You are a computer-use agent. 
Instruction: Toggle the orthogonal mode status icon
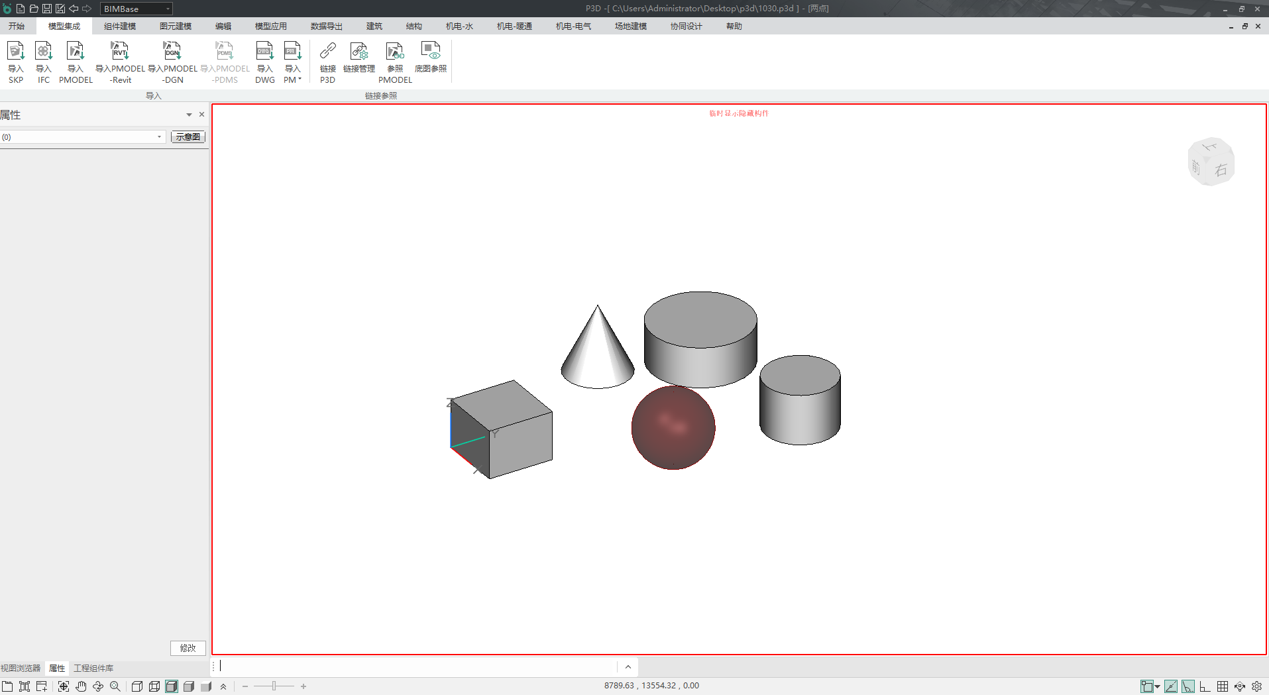(1205, 686)
